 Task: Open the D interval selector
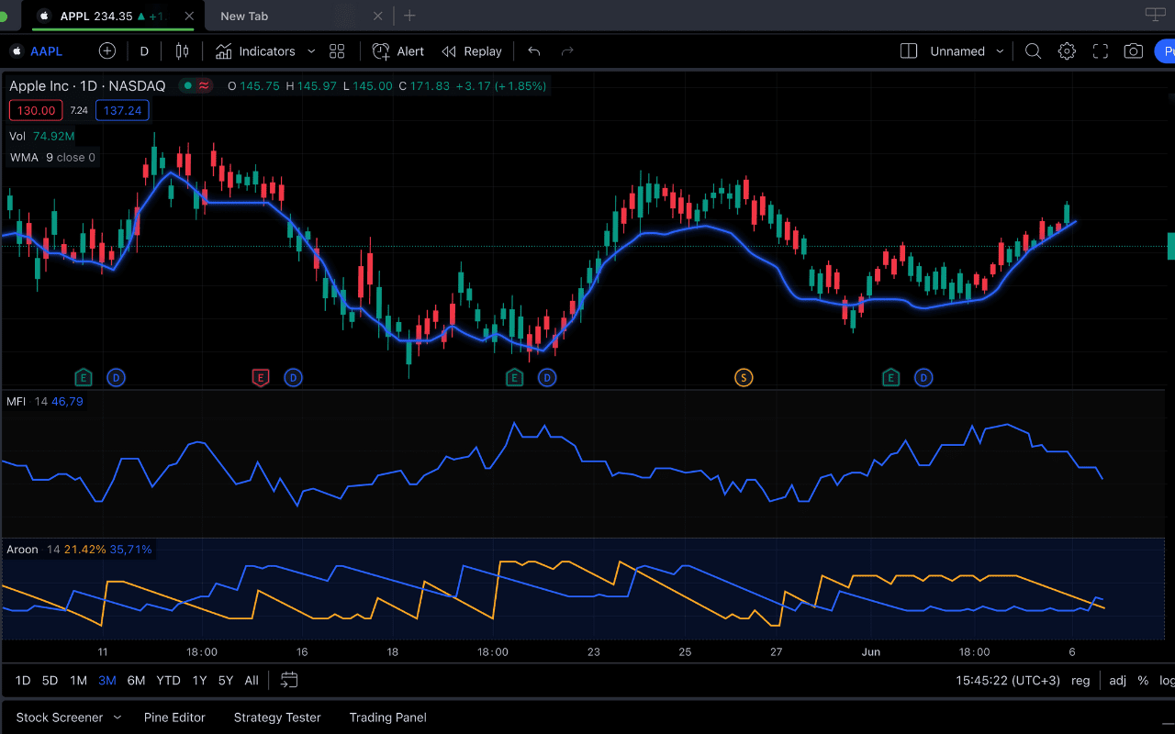point(144,51)
